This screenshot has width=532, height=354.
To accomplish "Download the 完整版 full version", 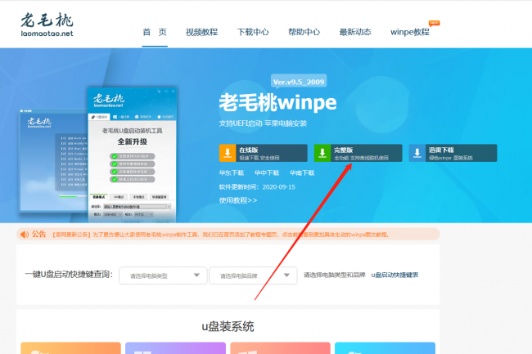I will [358, 153].
